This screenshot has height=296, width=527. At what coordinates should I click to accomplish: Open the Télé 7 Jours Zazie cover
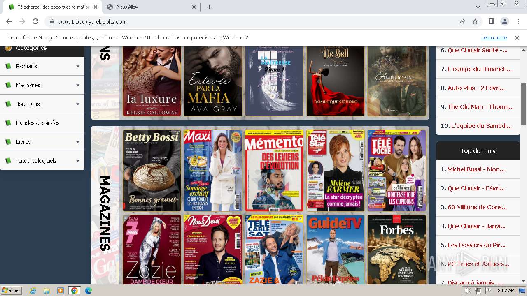[x=152, y=250]
